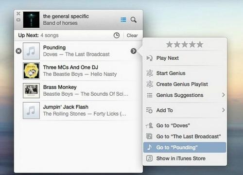
Task: Click the artist icon beside Go to Doves
Action: pyautogui.click(x=149, y=125)
